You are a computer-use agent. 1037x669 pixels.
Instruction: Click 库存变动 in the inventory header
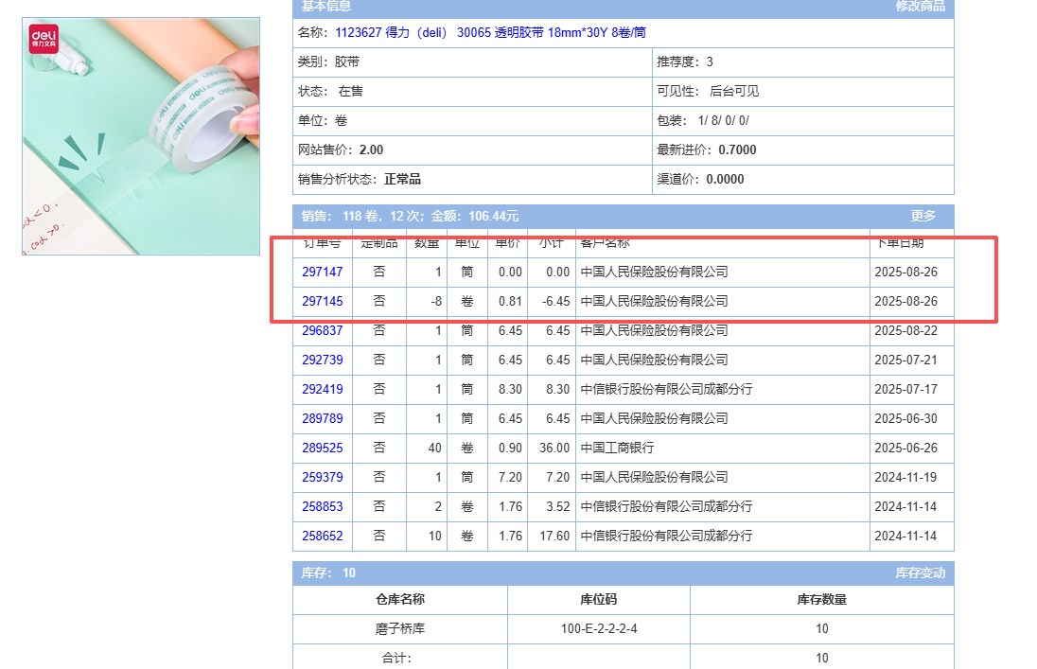coord(920,573)
